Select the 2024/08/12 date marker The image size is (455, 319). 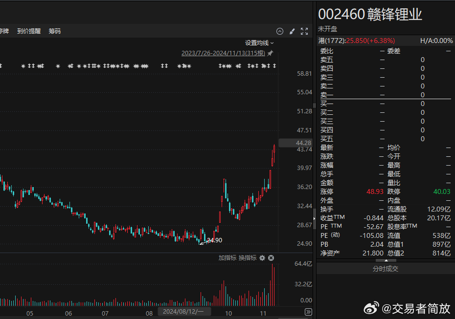tap(184, 312)
